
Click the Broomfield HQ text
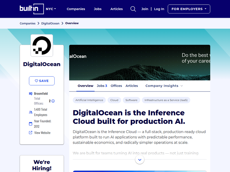pyautogui.click(x=41, y=94)
